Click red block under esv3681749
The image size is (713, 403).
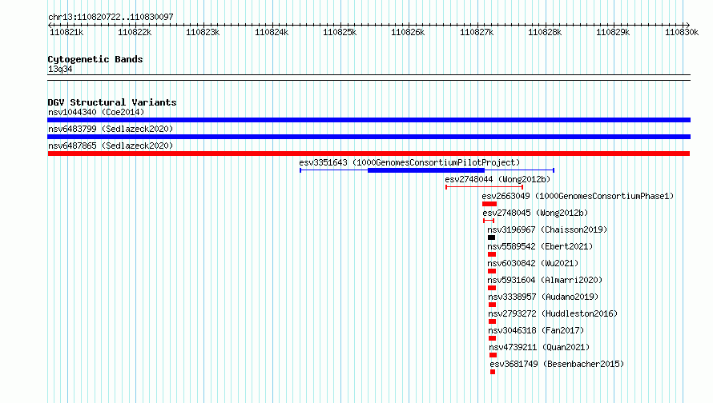[493, 372]
